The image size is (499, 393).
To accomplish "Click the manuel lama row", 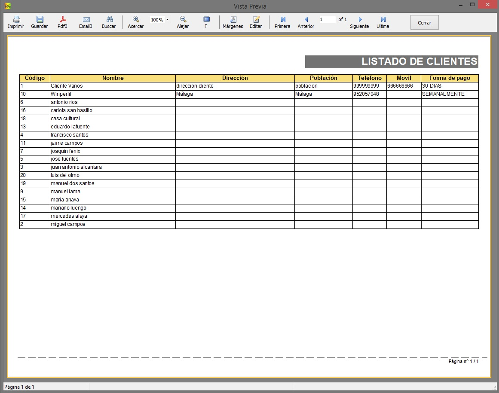I will point(249,192).
